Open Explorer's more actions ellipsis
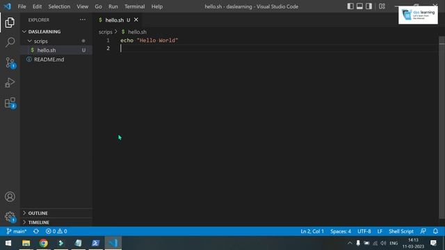Viewport: 445px width, 250px height. pos(83,20)
